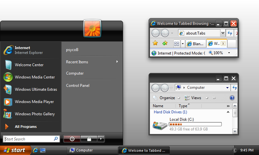The height and width of the screenshot is (155, 259).
Task: Switch to Welcome to Tabbed taskbar button
Action: (144, 150)
